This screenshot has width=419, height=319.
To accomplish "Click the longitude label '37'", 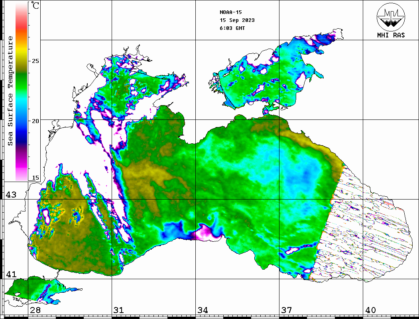I will click(287, 310).
